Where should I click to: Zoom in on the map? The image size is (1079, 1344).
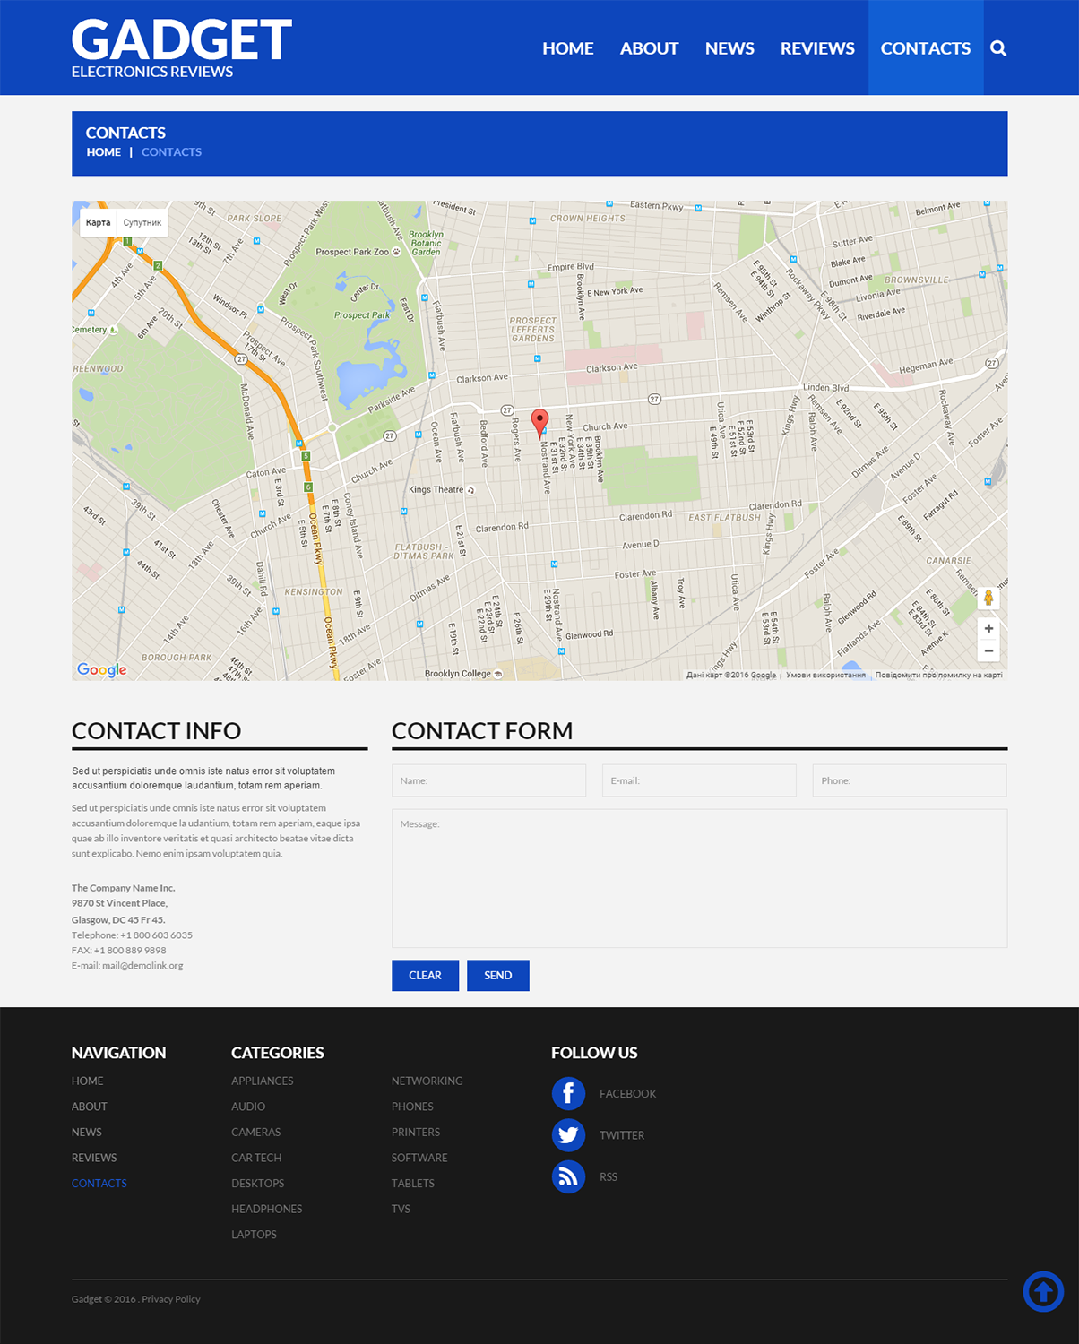click(988, 629)
